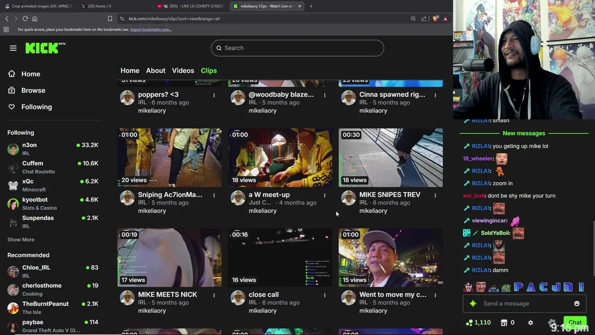595x335 pixels.
Task: Jump to 'New messages' in chat
Action: pyautogui.click(x=524, y=133)
